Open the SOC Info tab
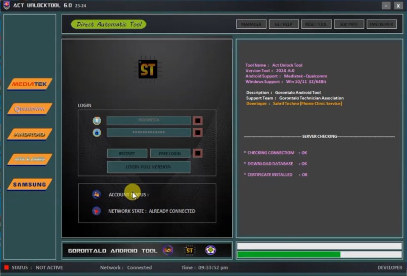407x276 pixels. pos(349,24)
